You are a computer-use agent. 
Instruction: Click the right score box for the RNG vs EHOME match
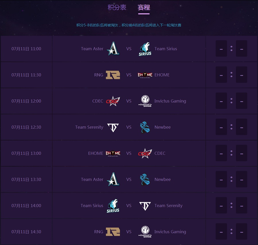[x=242, y=75]
